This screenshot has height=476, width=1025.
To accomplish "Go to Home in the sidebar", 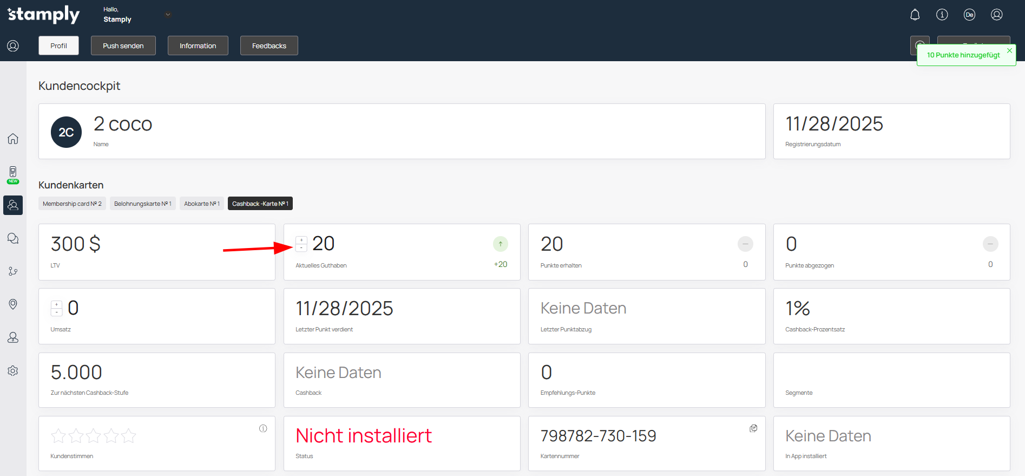I will coord(13,139).
